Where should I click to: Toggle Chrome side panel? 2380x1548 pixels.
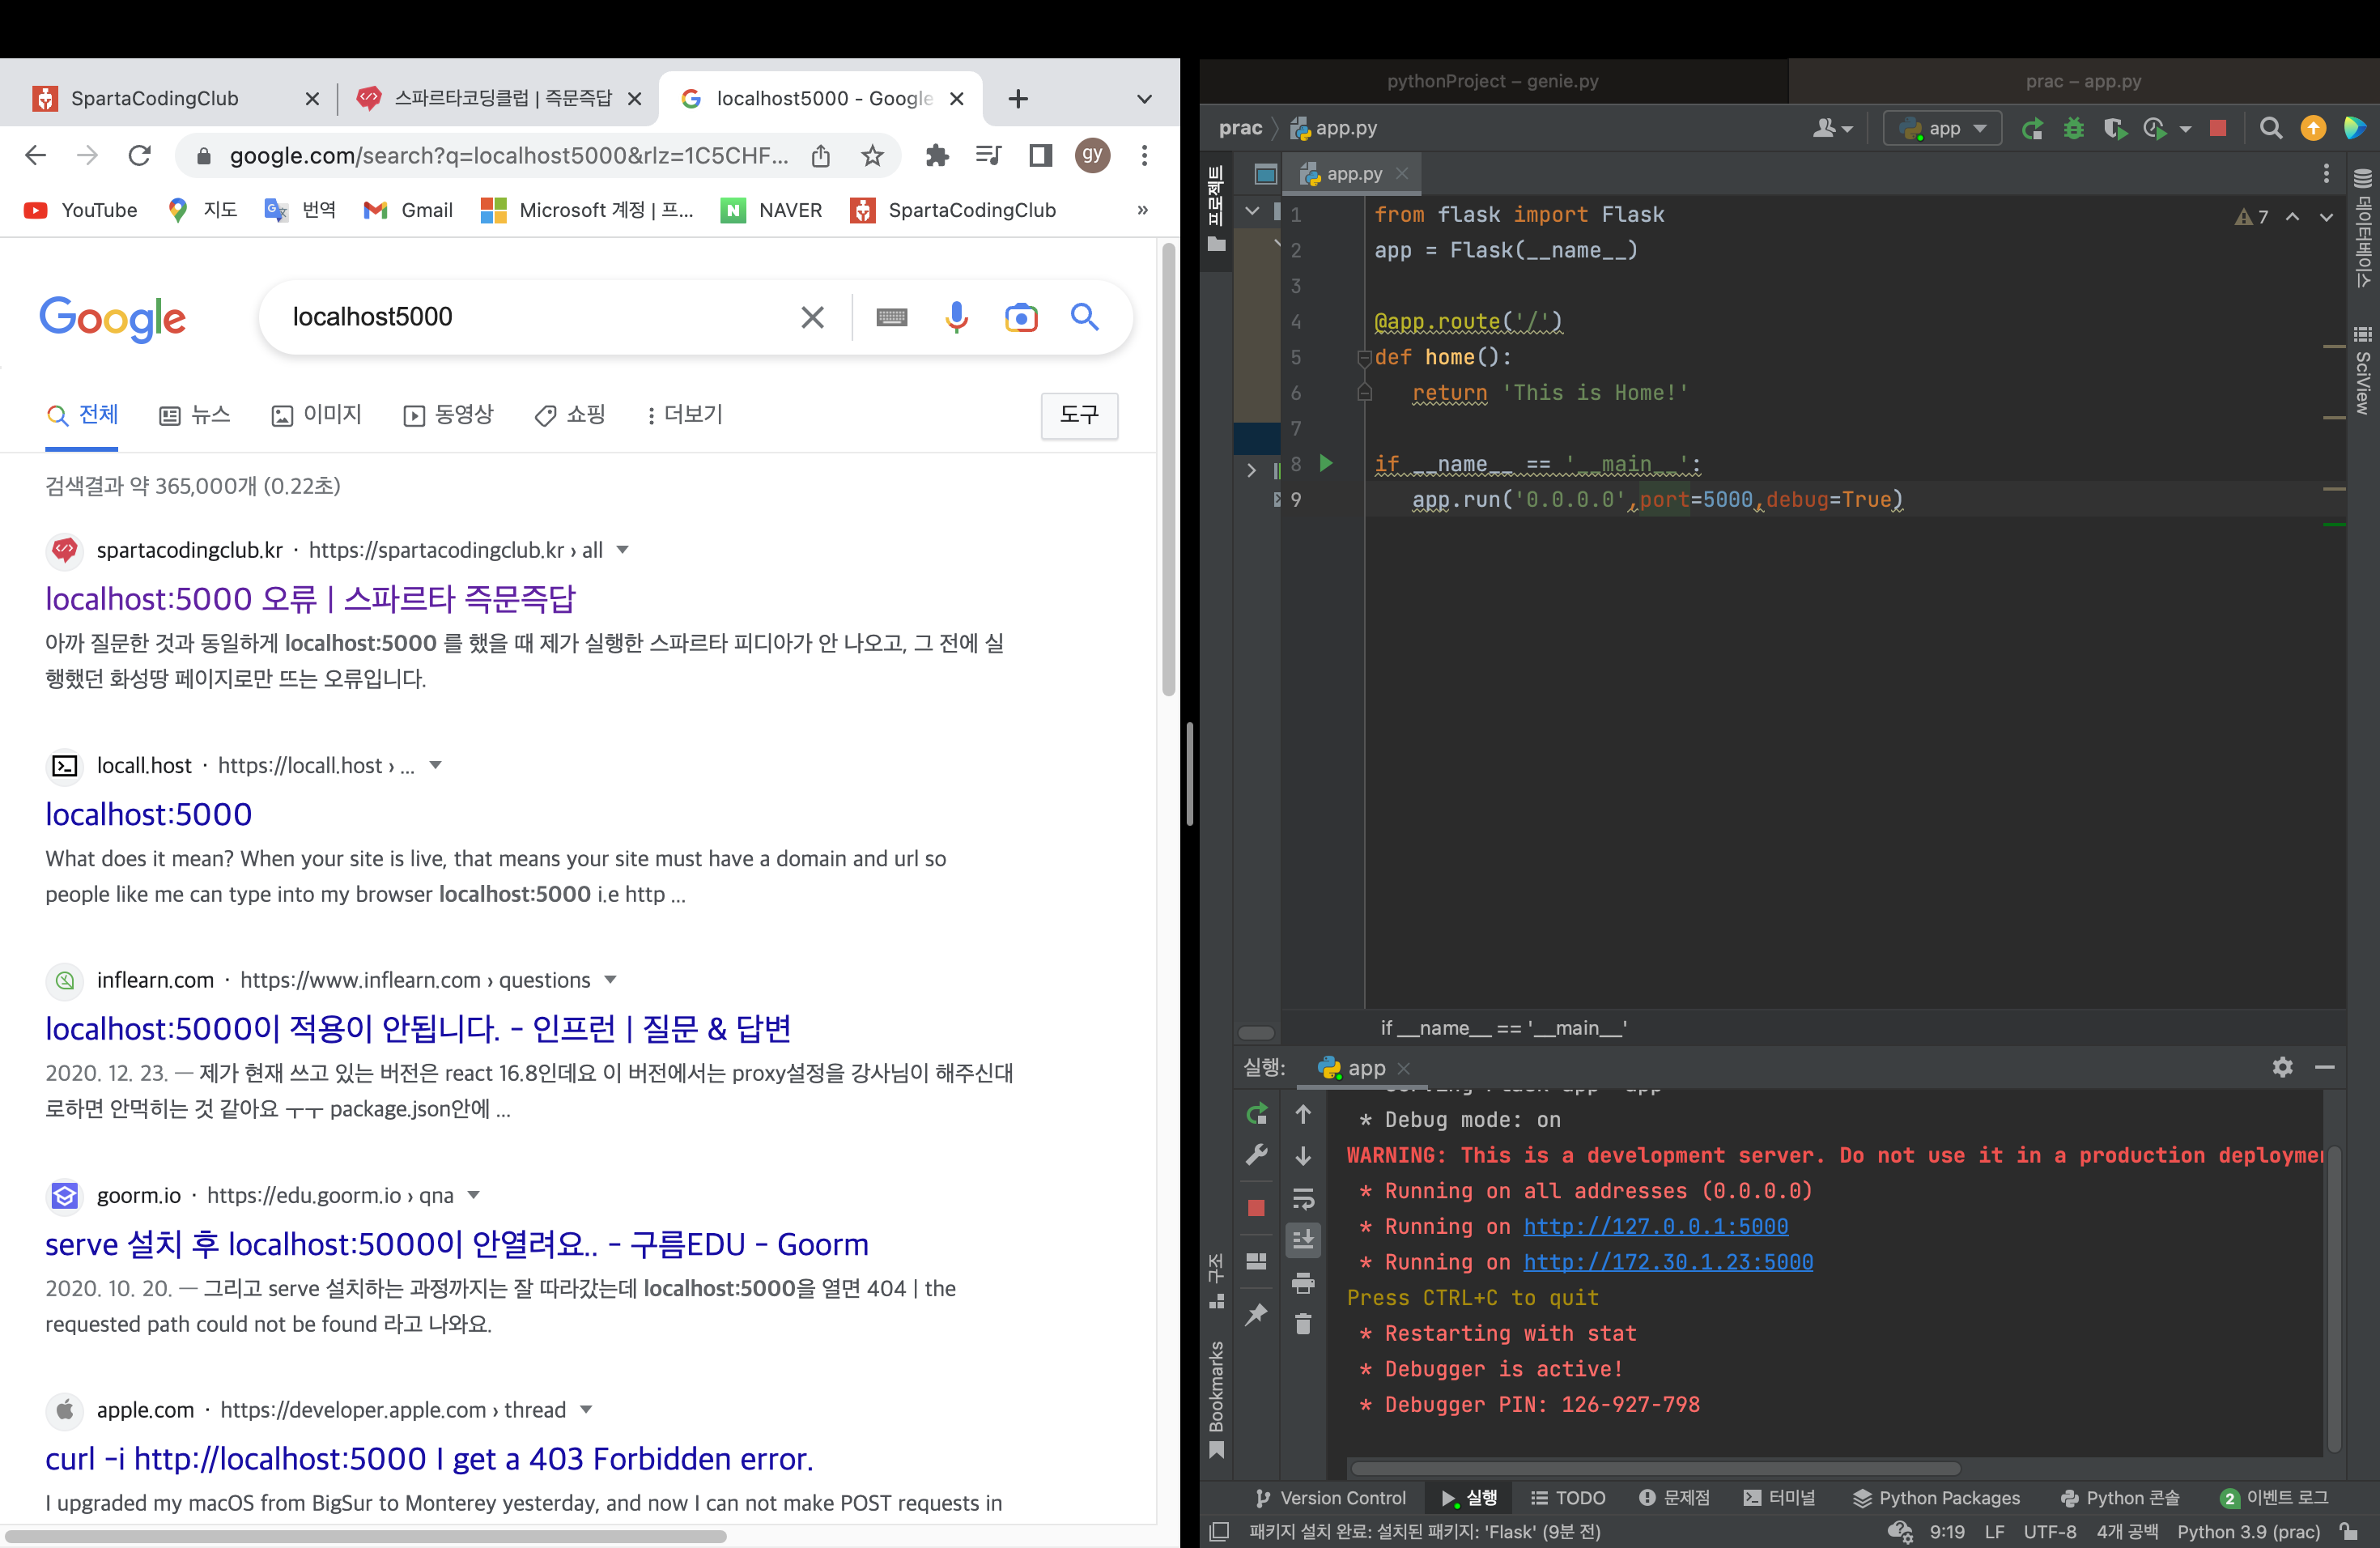[x=1041, y=155]
